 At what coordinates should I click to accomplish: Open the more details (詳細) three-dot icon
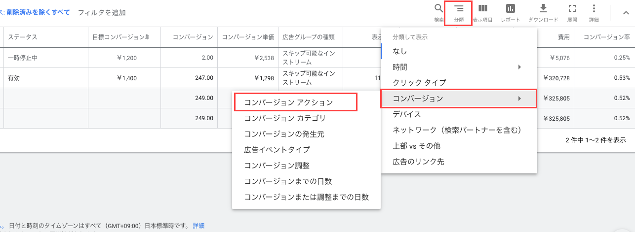[x=594, y=9]
